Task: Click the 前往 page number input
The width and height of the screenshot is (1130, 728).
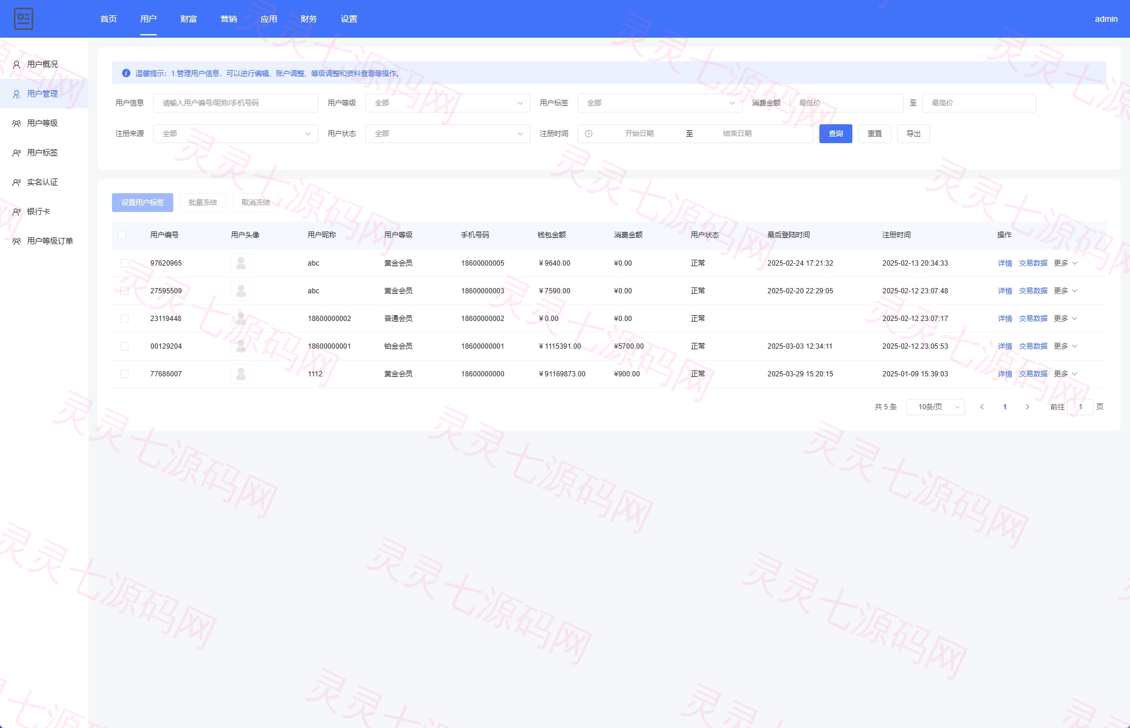Action: click(1080, 407)
